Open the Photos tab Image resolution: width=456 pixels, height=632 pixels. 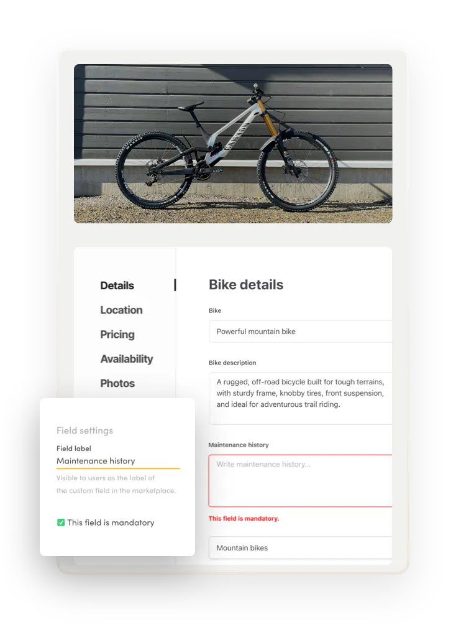[x=117, y=383]
